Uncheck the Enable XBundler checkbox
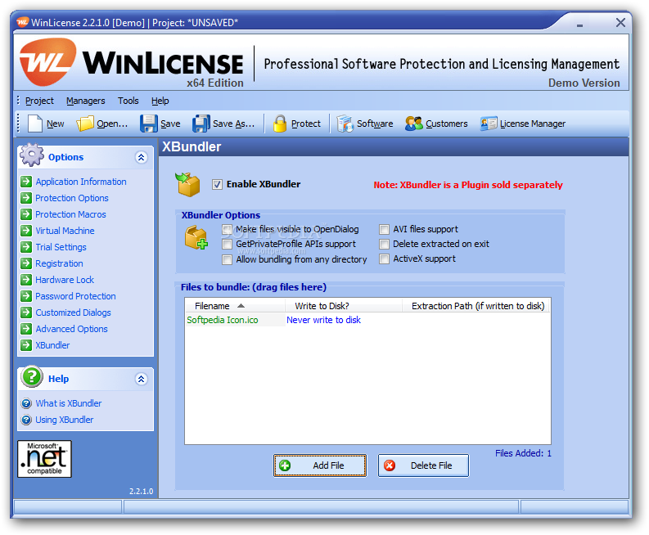Image resolution: width=649 pixels, height=535 pixels. tap(217, 185)
